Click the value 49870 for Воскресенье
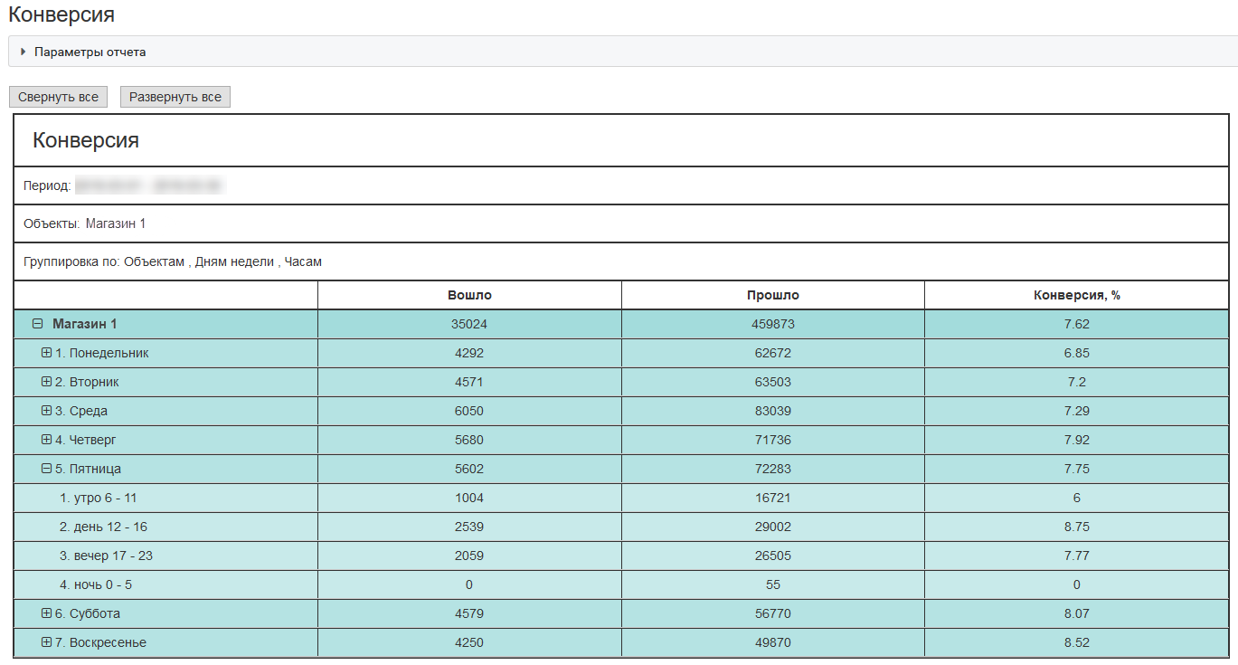 pyautogui.click(x=773, y=642)
